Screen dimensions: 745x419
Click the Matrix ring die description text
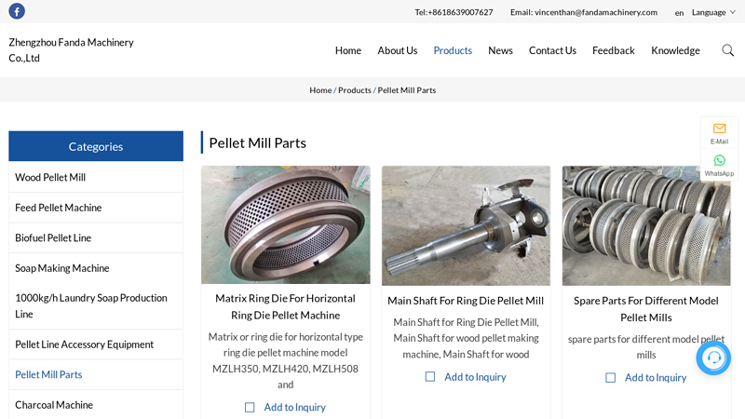pyautogui.click(x=286, y=360)
